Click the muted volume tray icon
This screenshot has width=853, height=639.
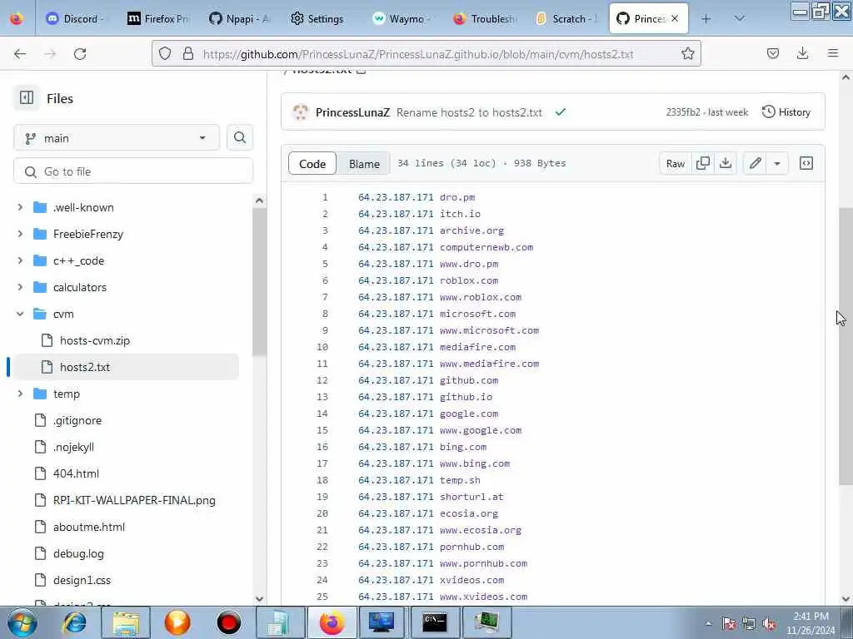[x=769, y=624]
